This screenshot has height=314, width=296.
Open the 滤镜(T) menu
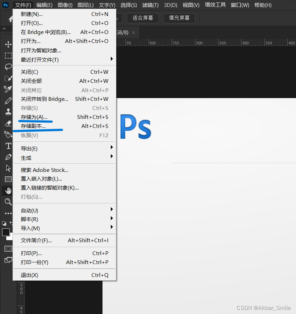[x=150, y=5]
